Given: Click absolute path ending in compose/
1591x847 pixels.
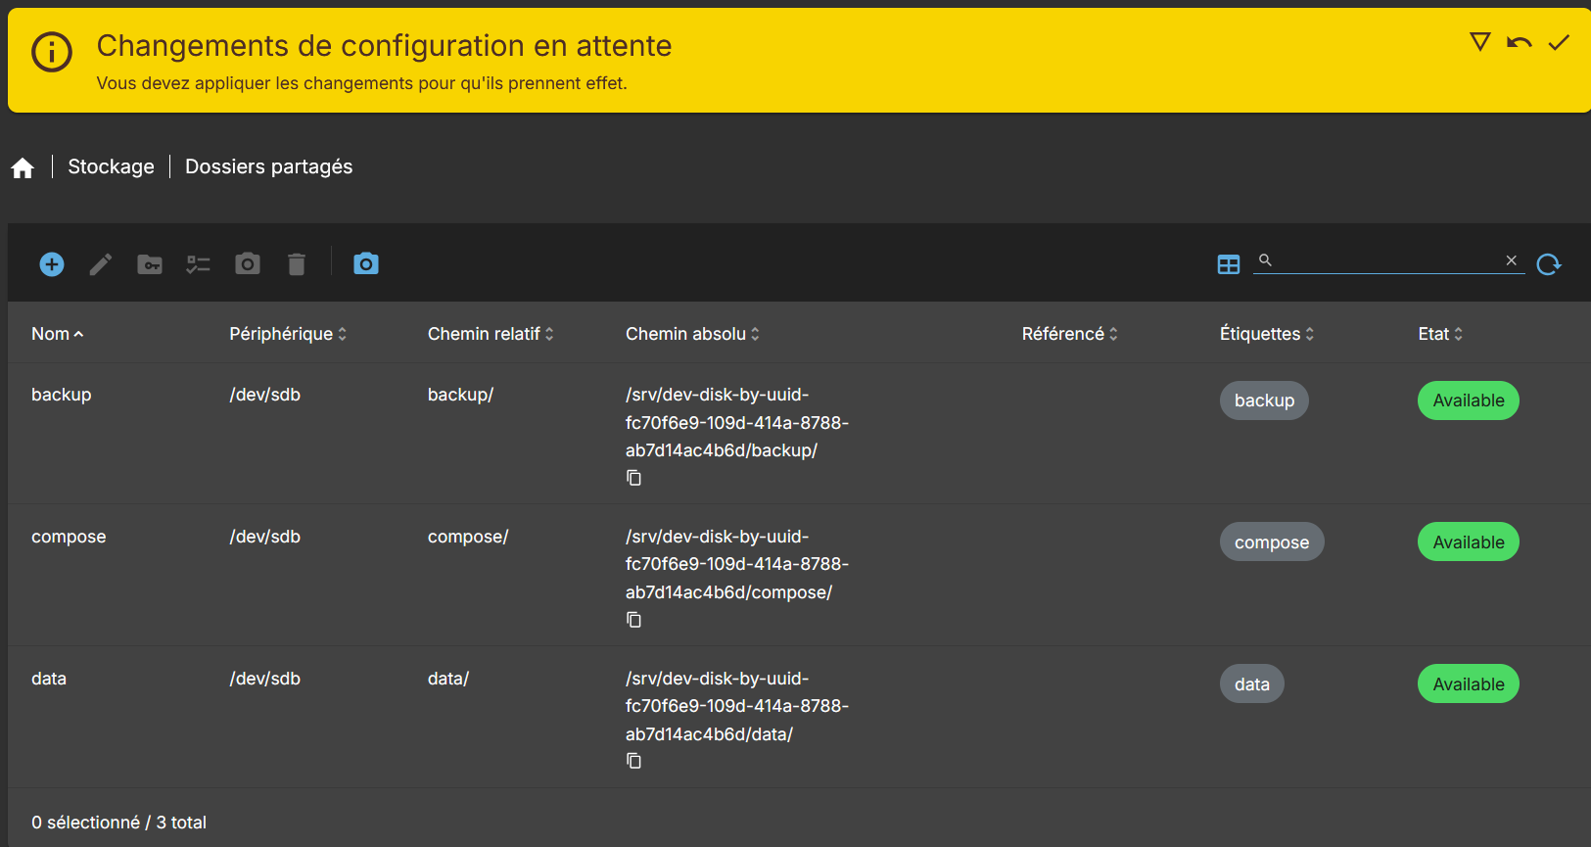Looking at the screenshot, I should 737,564.
